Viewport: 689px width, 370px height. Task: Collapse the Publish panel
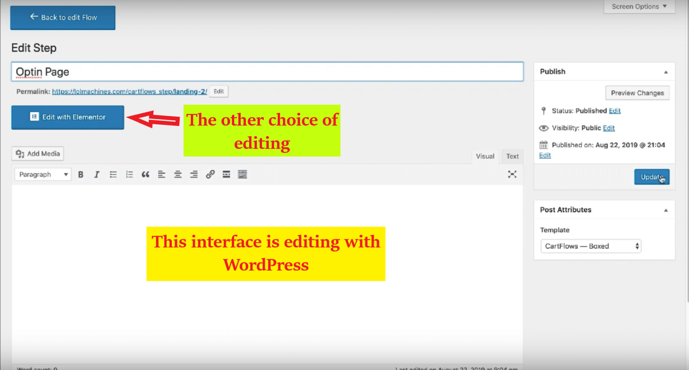tap(666, 72)
